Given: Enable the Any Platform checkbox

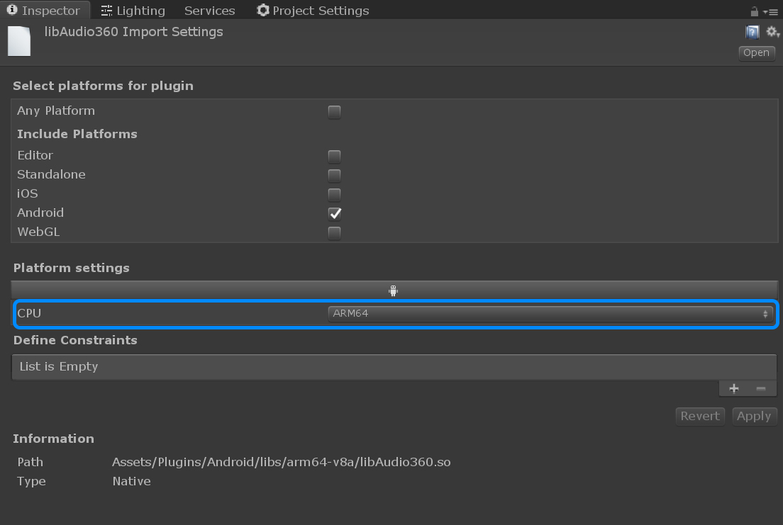Looking at the screenshot, I should pyautogui.click(x=334, y=111).
